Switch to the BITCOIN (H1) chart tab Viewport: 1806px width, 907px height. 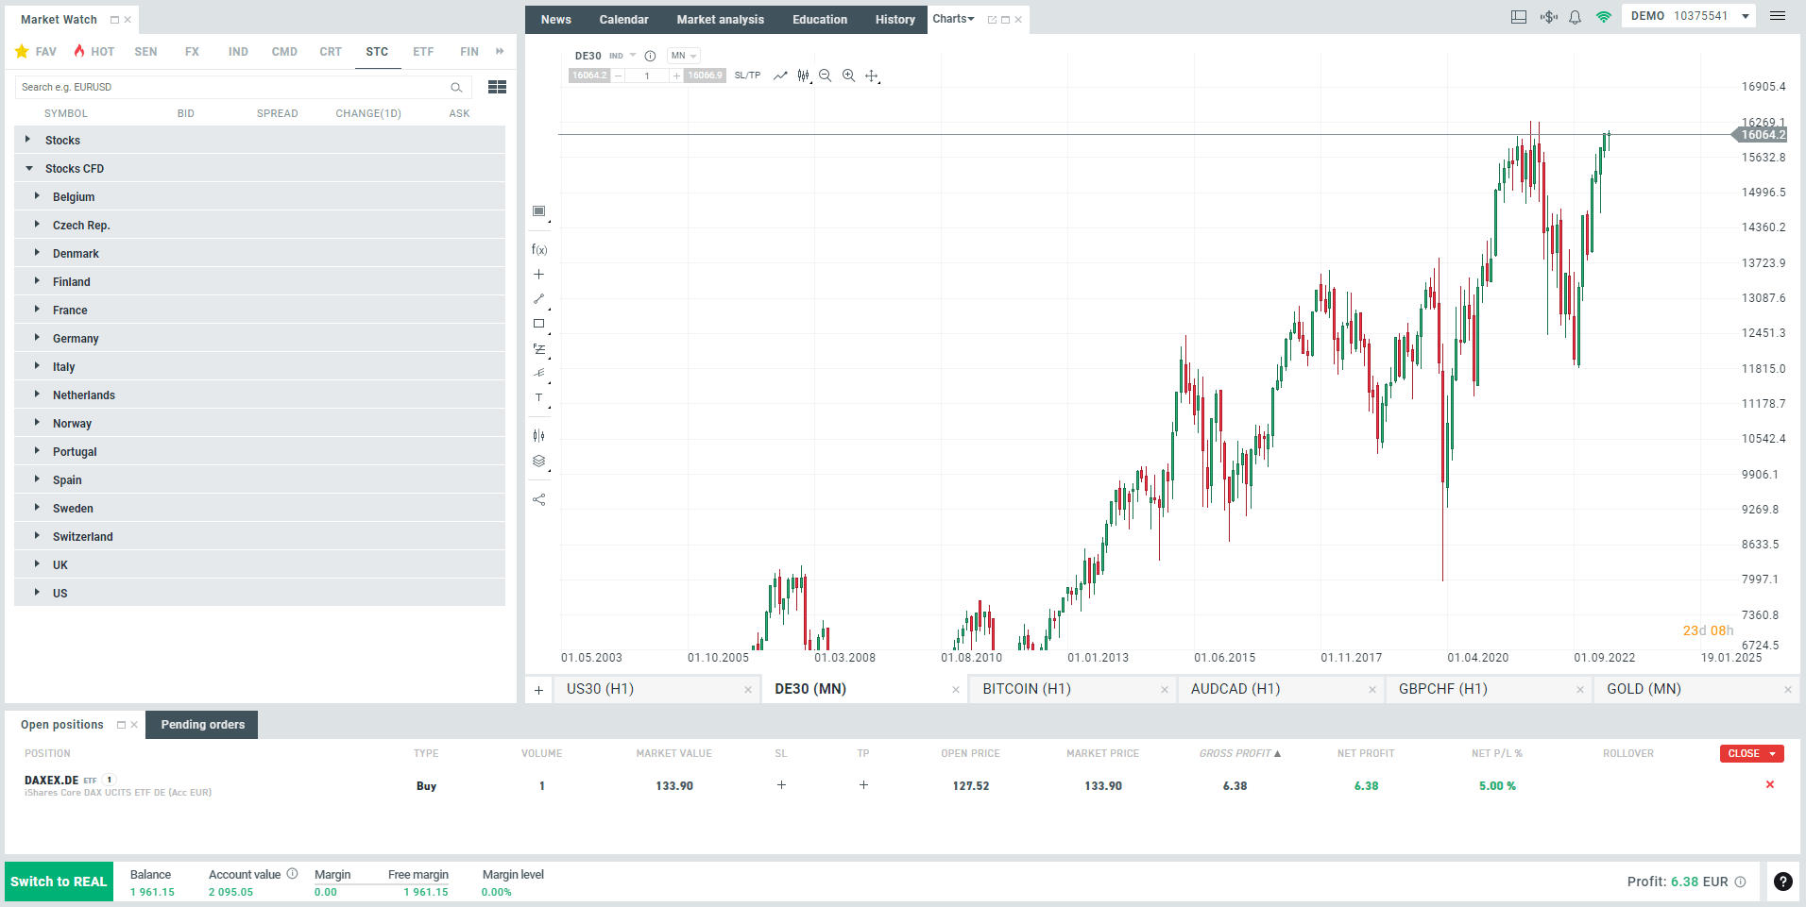tap(1025, 689)
